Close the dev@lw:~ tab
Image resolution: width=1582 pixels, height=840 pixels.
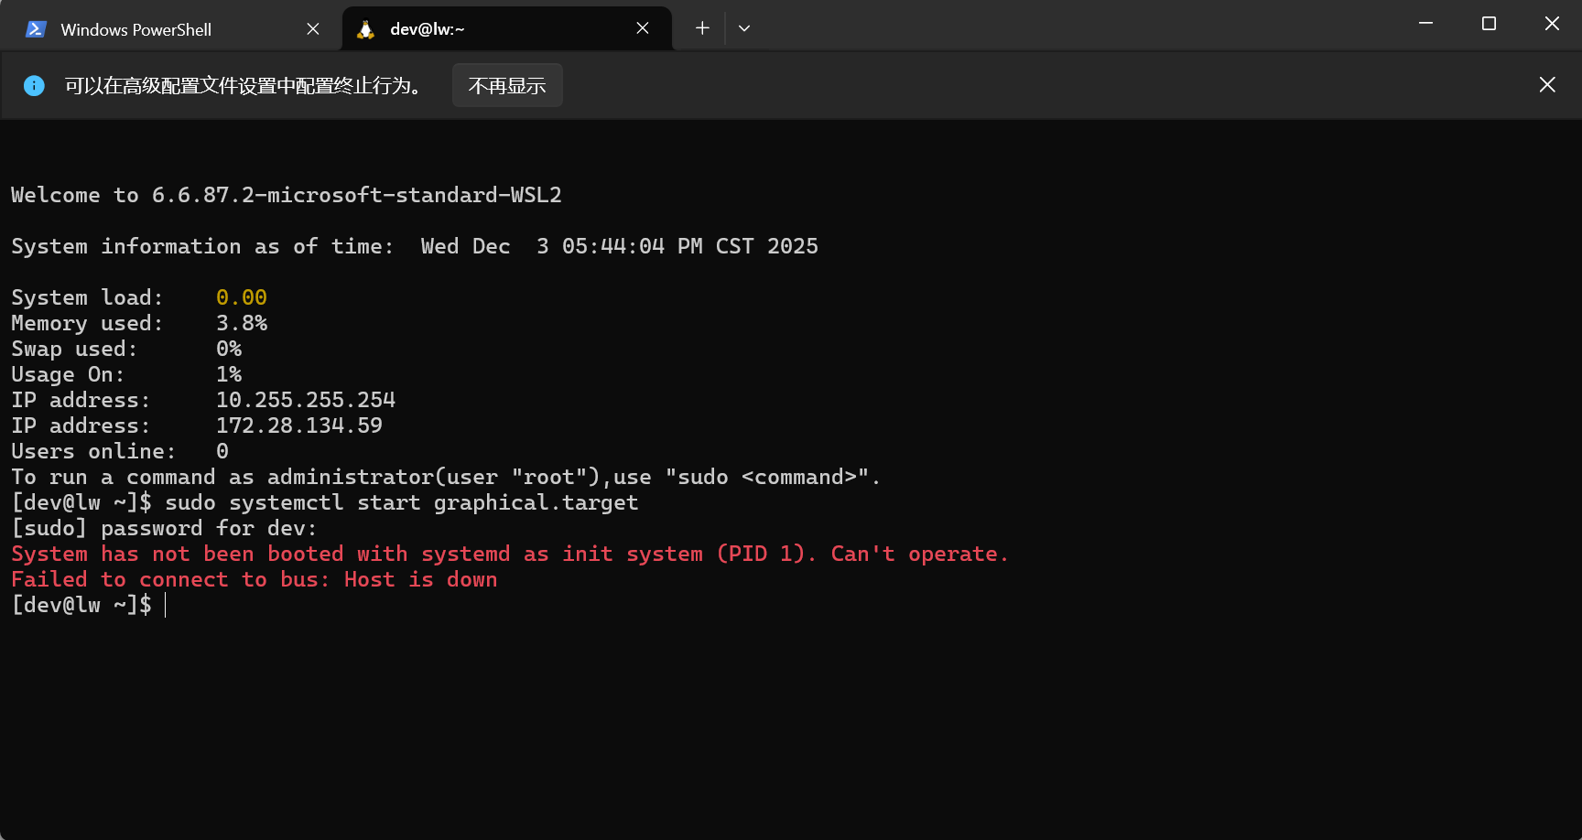pyautogui.click(x=643, y=28)
